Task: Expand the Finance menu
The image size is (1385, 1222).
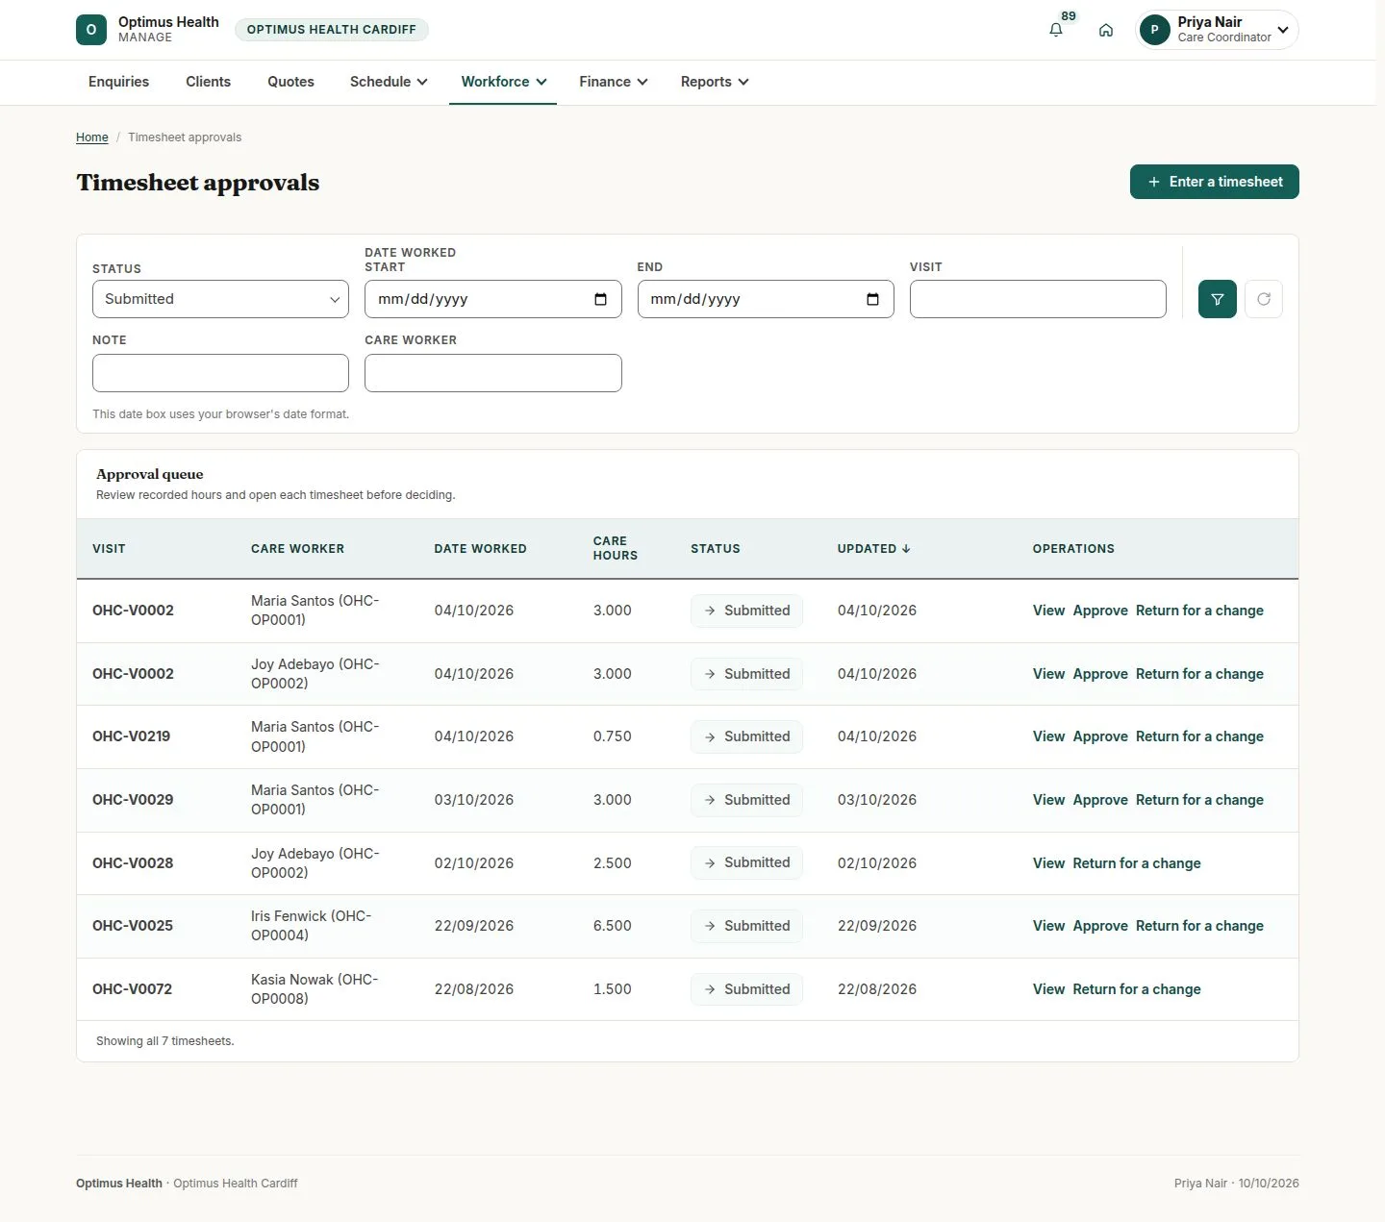Action: [x=613, y=82]
